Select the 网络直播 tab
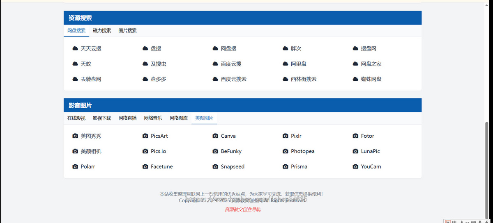This screenshot has width=493, height=223. point(127,118)
